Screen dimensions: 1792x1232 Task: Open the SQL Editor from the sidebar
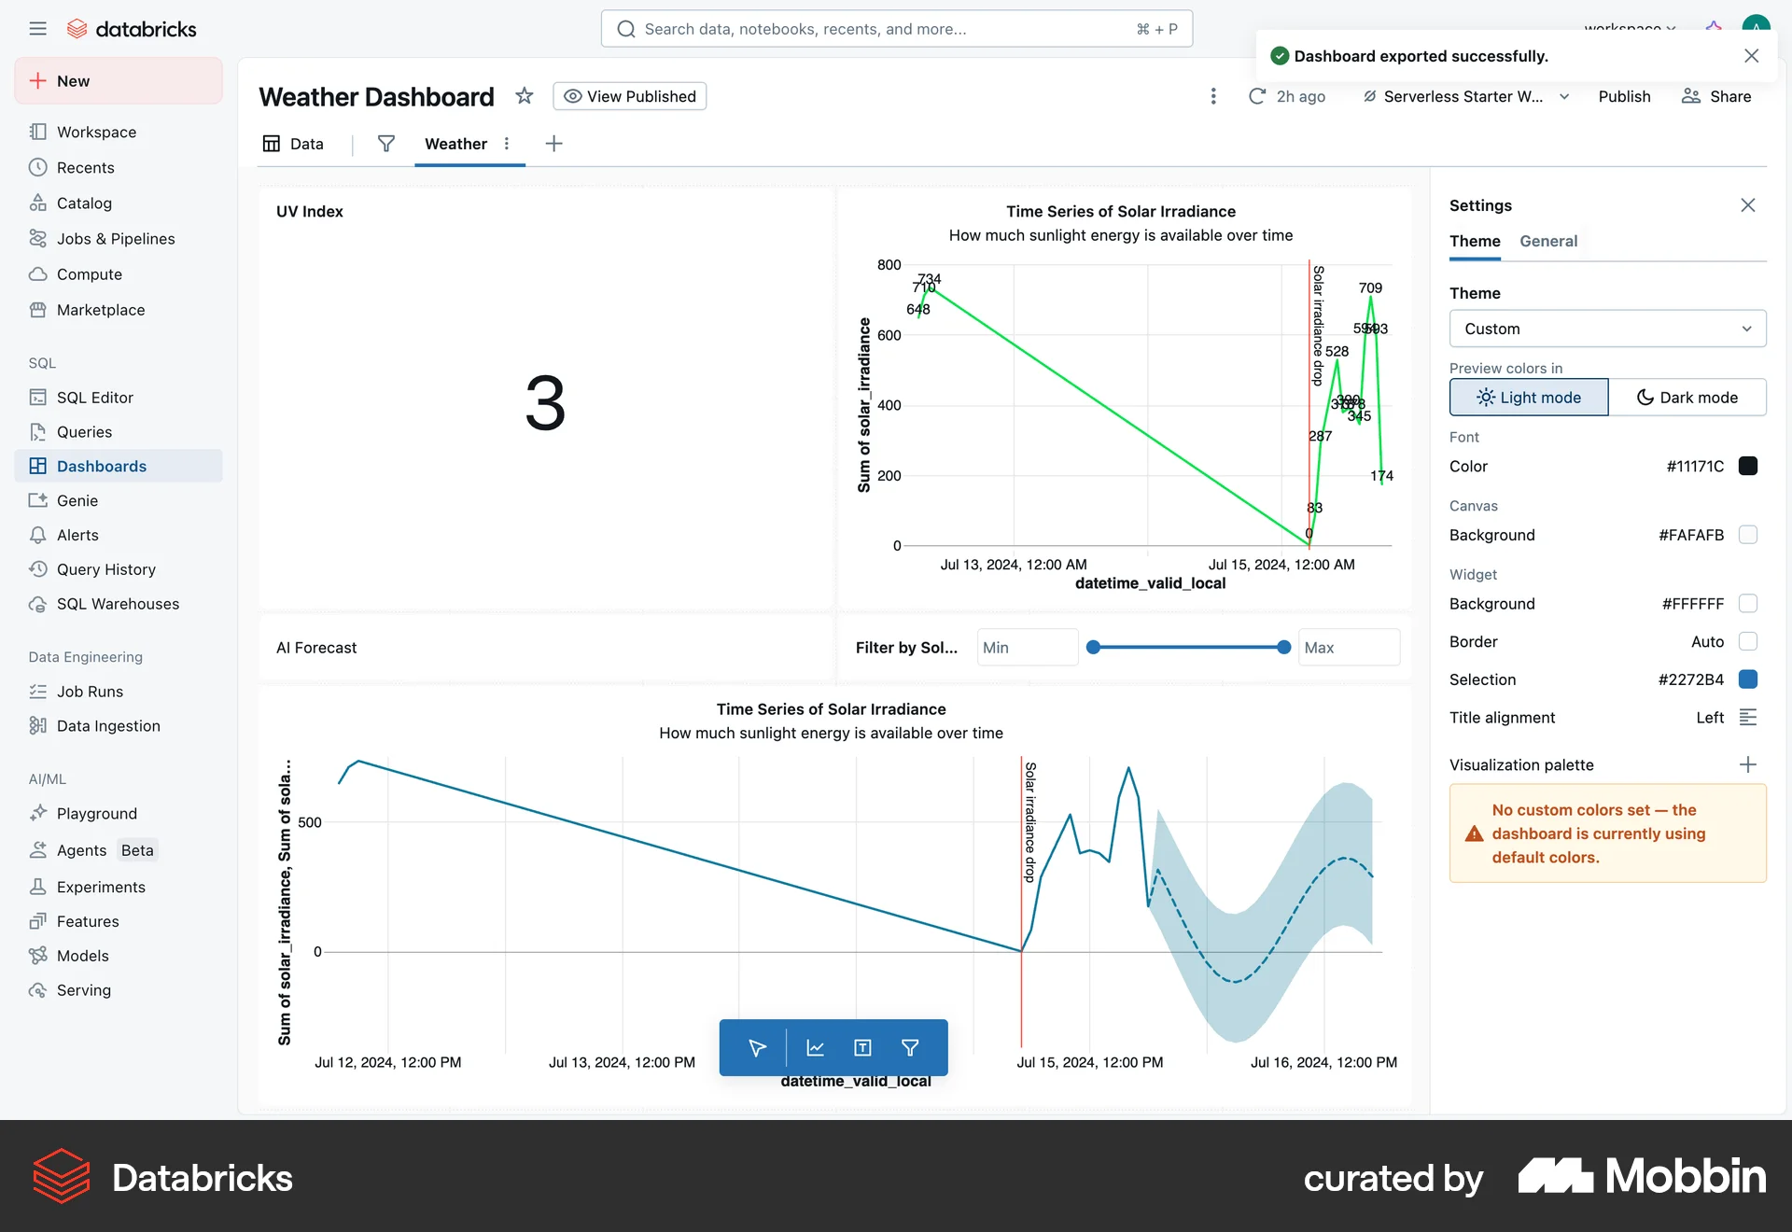93,397
